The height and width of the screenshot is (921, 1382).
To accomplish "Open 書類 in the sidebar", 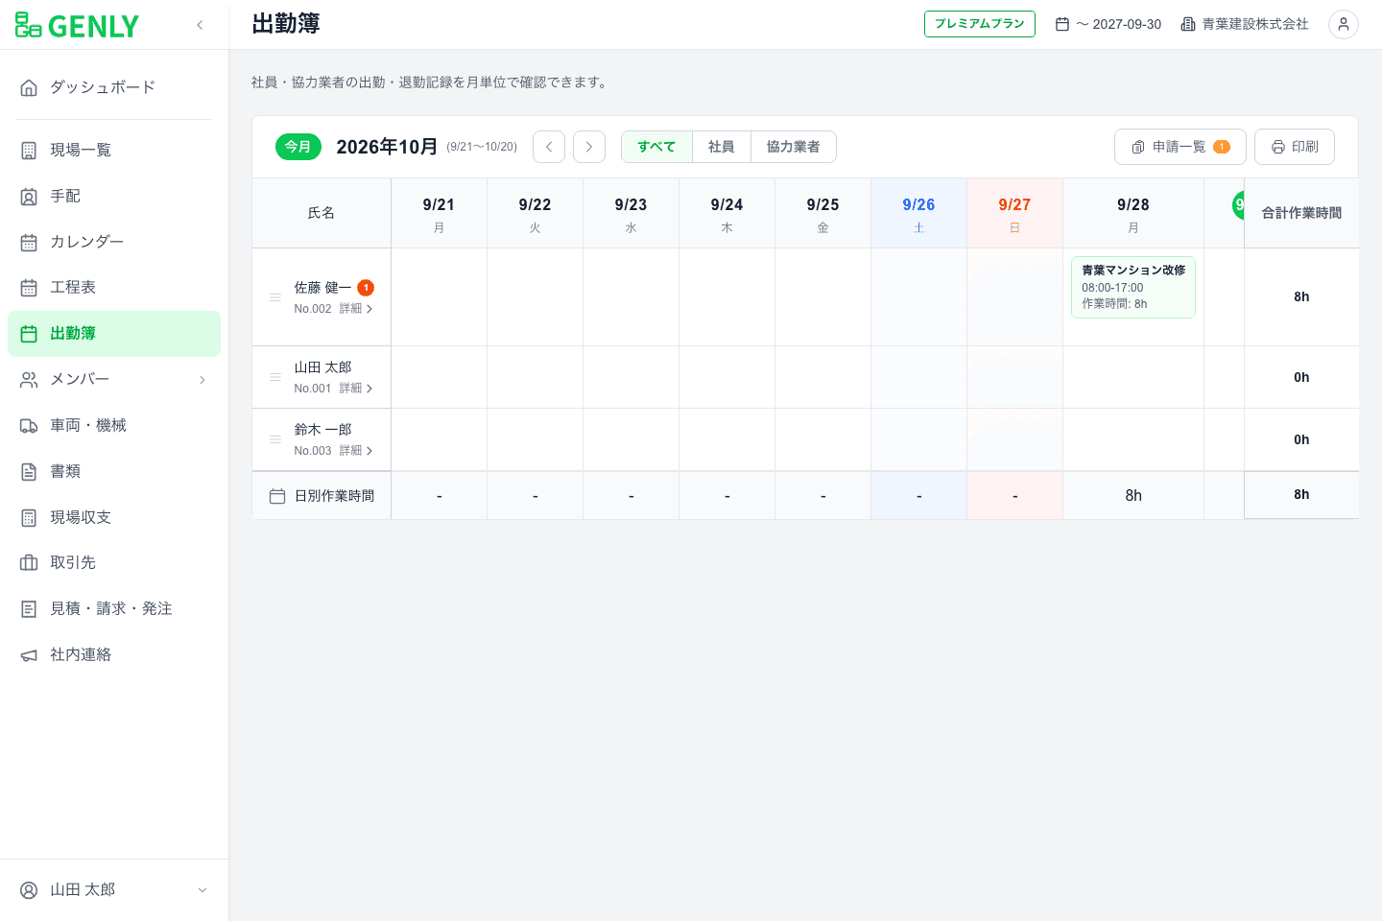I will (114, 471).
